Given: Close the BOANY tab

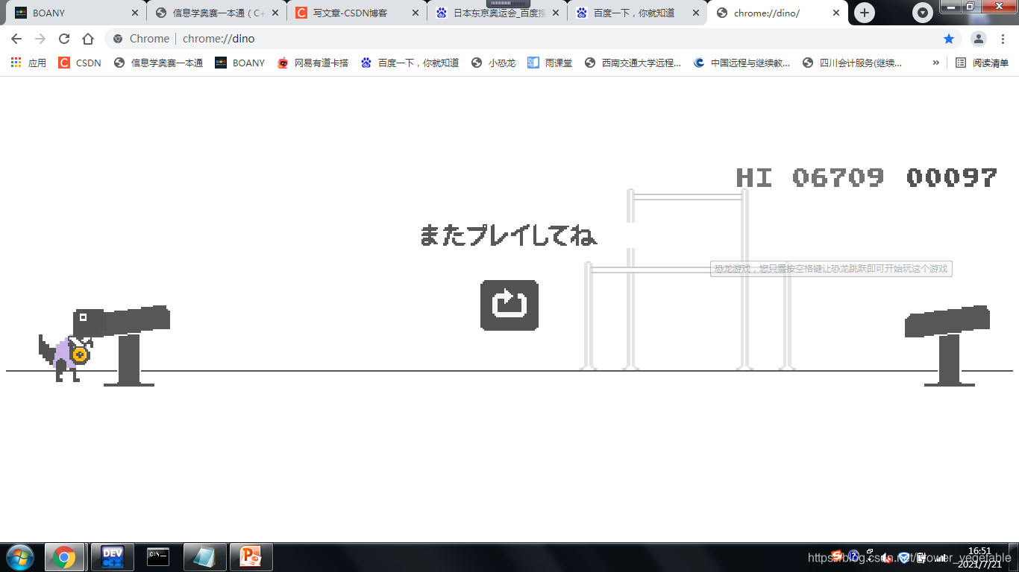Looking at the screenshot, I should [135, 13].
